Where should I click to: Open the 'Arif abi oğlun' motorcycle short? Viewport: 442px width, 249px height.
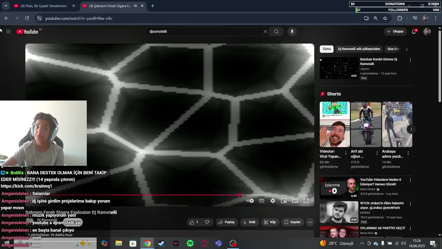coord(366,124)
